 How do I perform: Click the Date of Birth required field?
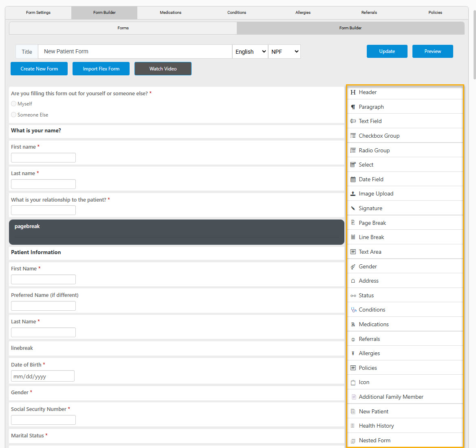[42, 376]
